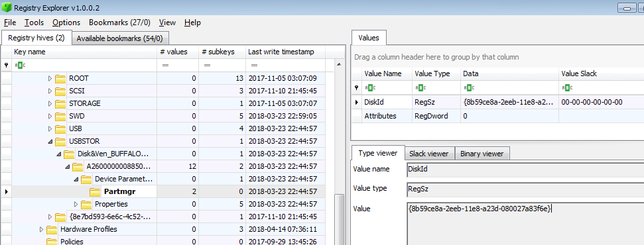Image resolution: width=644 pixels, height=245 pixels.
Task: Collapse the USBSTOR key
Action: point(50,142)
